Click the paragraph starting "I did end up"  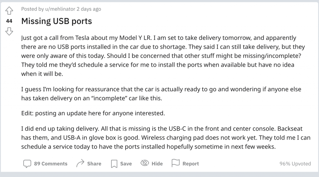pyautogui.click(x=165, y=137)
